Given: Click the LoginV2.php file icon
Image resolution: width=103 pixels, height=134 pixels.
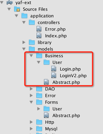Looking at the screenshot, I should 54,75.
